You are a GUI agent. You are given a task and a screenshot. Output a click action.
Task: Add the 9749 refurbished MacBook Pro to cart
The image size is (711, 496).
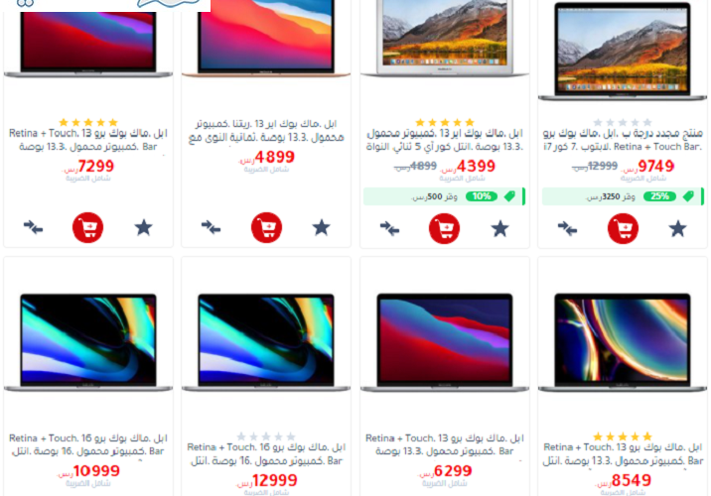point(623,228)
